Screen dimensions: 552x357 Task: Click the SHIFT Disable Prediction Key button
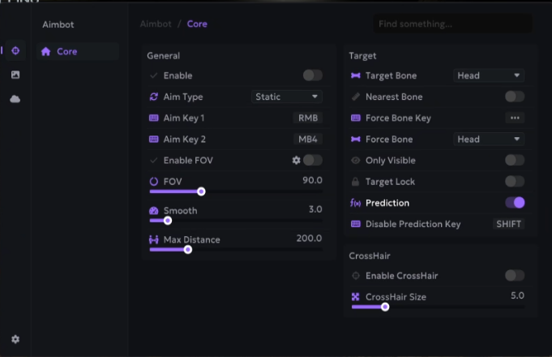509,224
